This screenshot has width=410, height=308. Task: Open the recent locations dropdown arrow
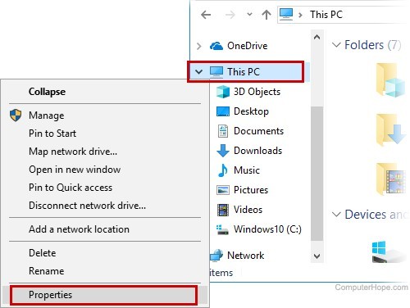tap(249, 15)
